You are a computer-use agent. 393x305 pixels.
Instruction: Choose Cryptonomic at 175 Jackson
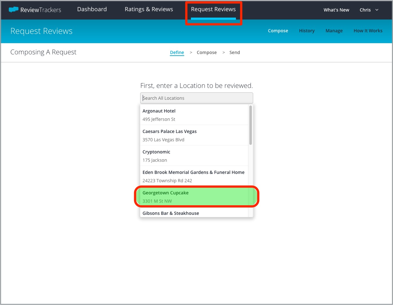coord(194,156)
